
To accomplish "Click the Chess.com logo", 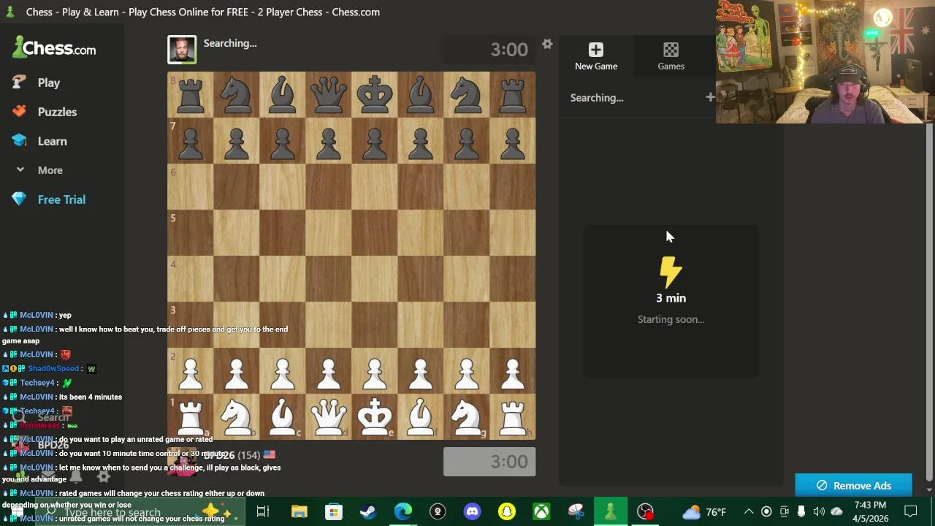I will pyautogui.click(x=54, y=48).
